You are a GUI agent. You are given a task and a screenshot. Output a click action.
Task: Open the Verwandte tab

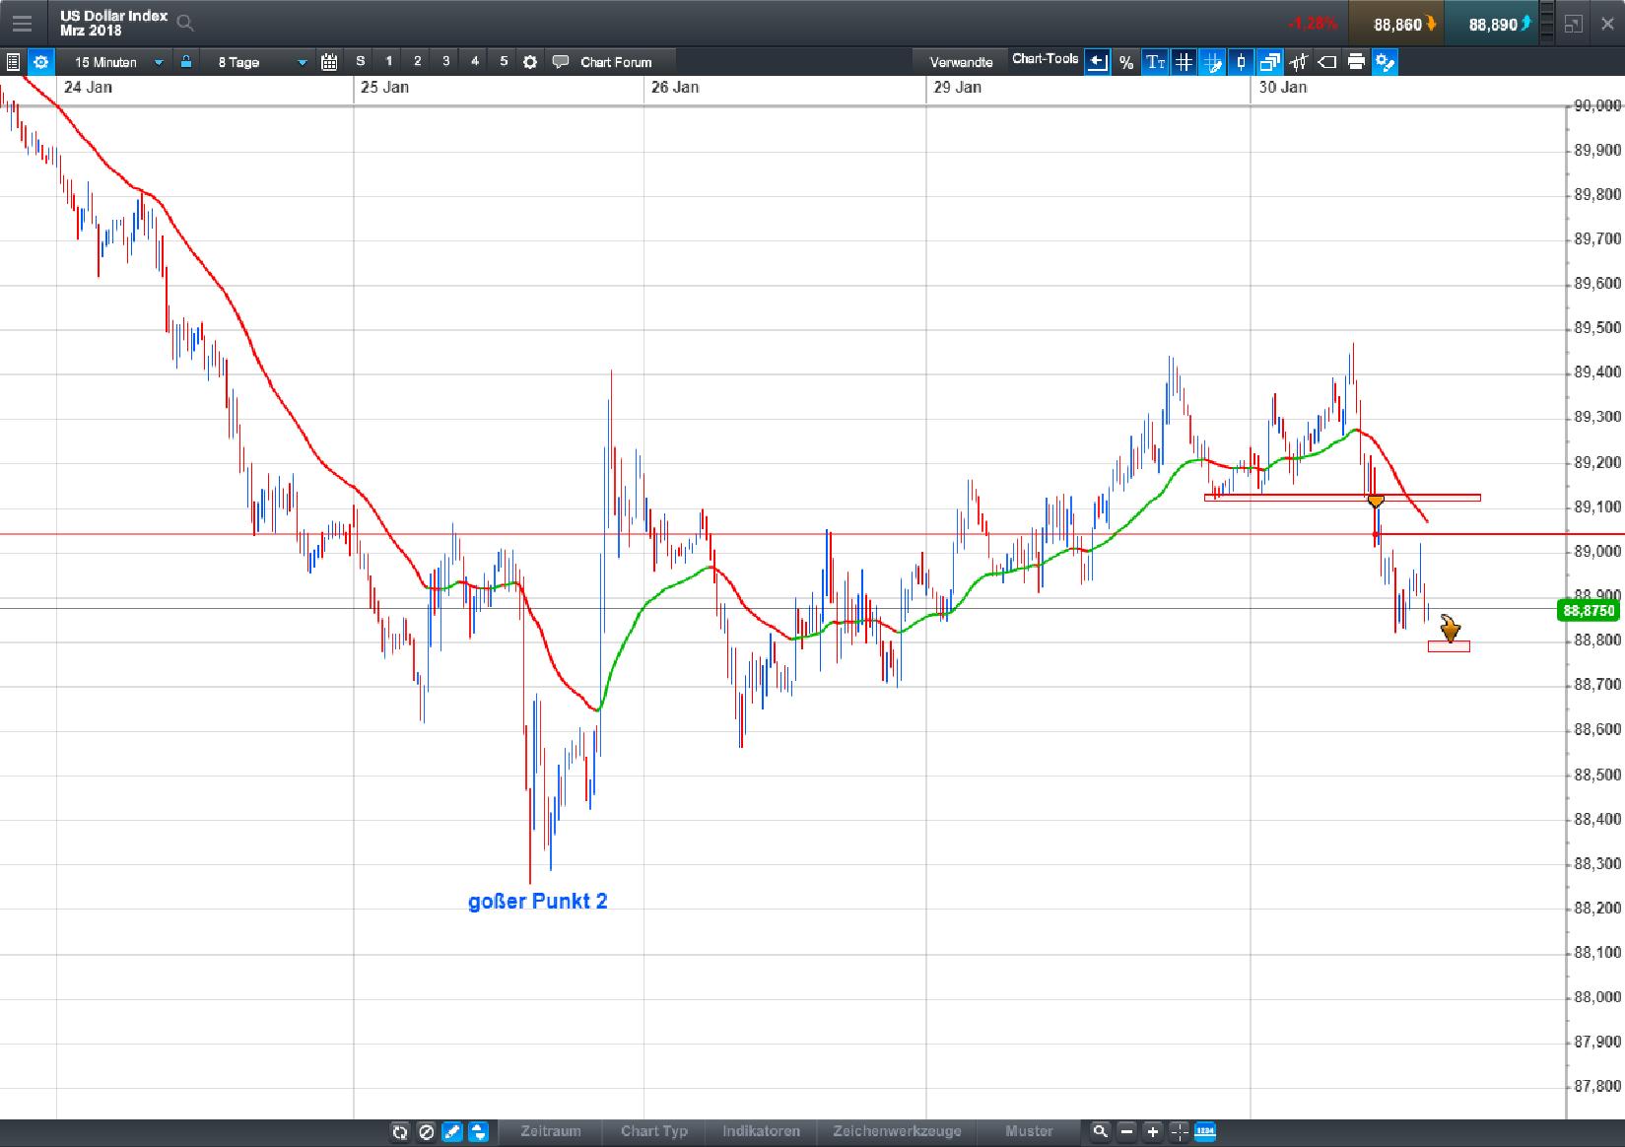pyautogui.click(x=961, y=62)
